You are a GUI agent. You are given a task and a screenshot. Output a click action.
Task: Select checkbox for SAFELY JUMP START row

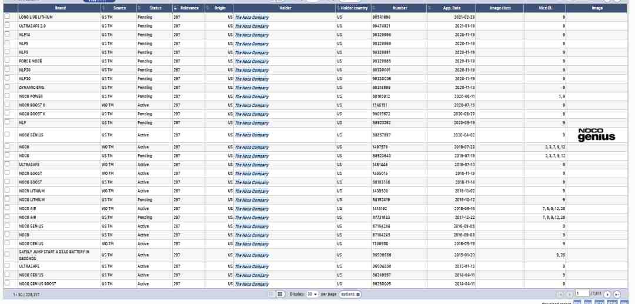[x=7, y=254]
